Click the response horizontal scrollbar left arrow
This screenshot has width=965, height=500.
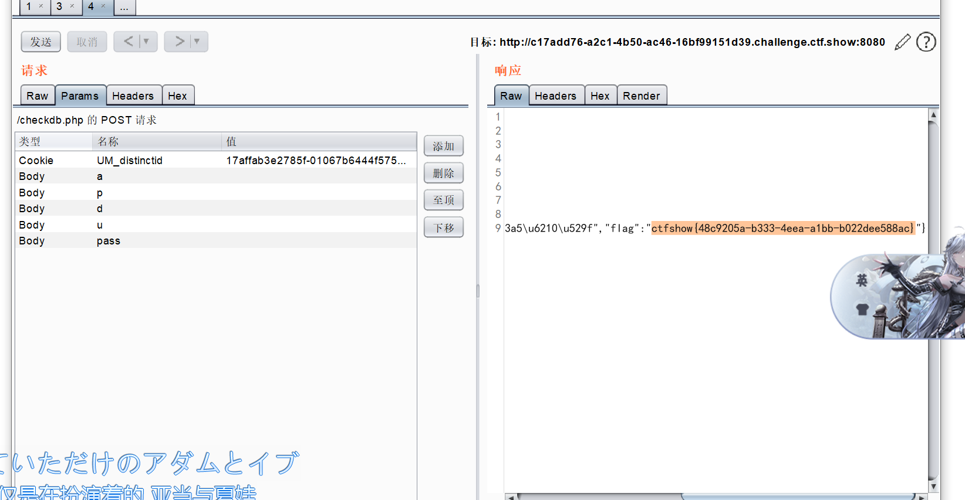click(511, 497)
